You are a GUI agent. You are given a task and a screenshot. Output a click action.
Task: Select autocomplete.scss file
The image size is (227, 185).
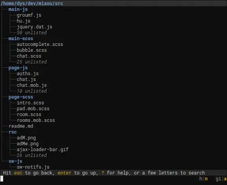pyautogui.click(x=40, y=44)
